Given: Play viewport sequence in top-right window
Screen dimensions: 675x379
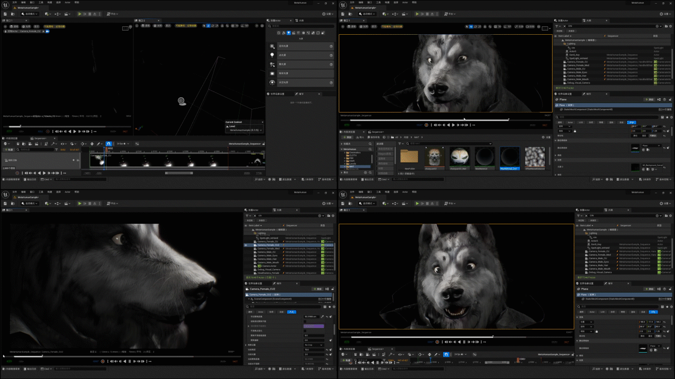Looking at the screenshot, I should click(452, 125).
